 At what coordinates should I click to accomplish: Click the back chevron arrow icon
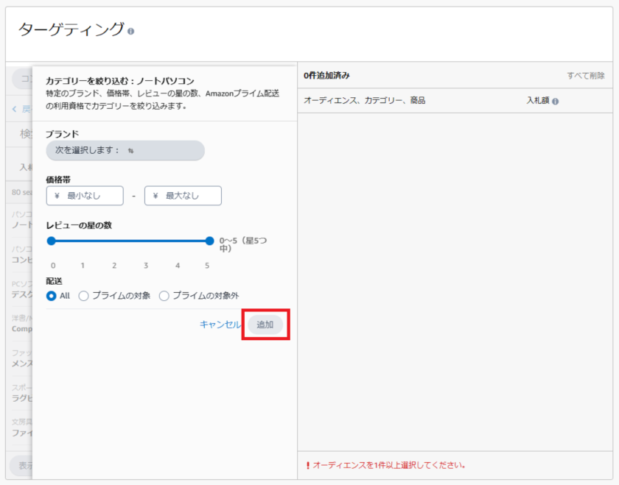tap(15, 109)
